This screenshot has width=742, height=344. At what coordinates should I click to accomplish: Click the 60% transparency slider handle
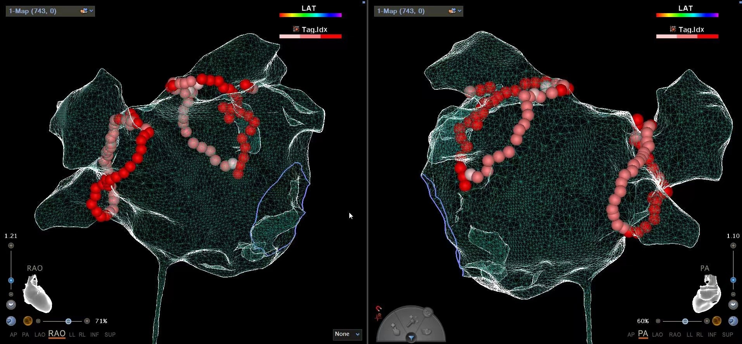(x=685, y=321)
